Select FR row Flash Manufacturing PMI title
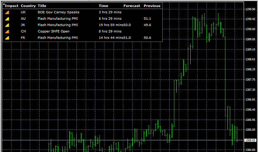258x152 pixels. (58, 38)
